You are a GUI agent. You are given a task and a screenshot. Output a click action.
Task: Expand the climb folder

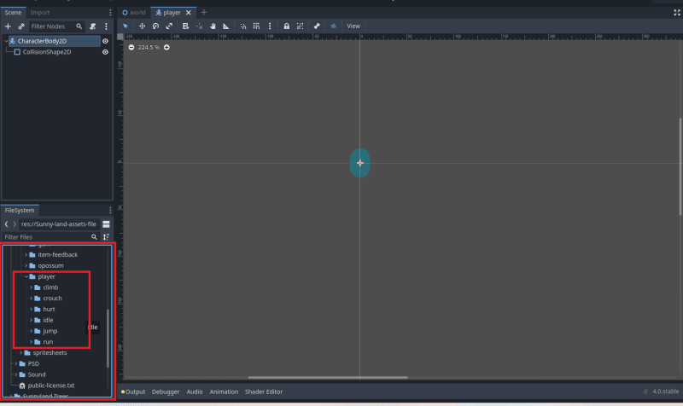coord(32,287)
